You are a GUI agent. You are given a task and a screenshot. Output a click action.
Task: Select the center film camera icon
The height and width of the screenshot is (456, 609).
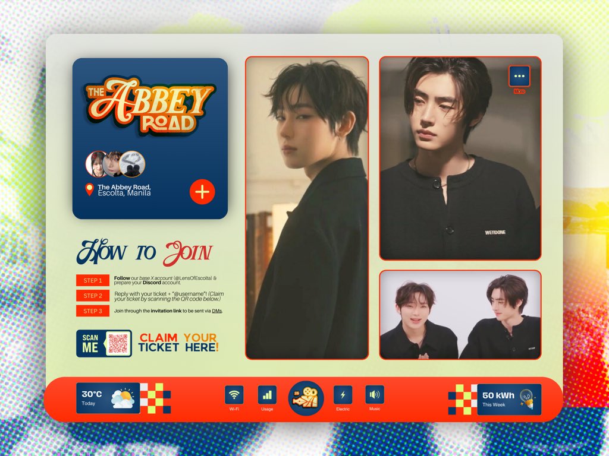[306, 398]
